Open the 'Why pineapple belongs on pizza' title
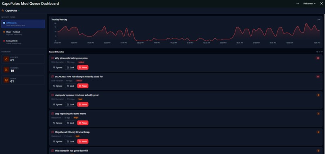This screenshot has width=325, height=154. coord(71,58)
